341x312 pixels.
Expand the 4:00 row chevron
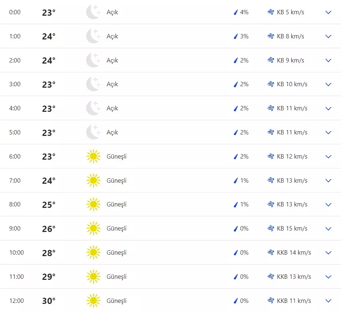tap(328, 109)
